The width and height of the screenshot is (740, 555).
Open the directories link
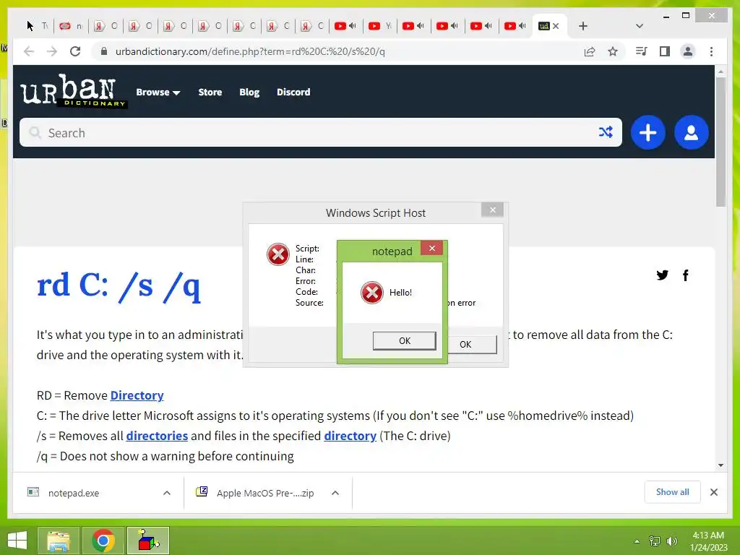click(157, 436)
